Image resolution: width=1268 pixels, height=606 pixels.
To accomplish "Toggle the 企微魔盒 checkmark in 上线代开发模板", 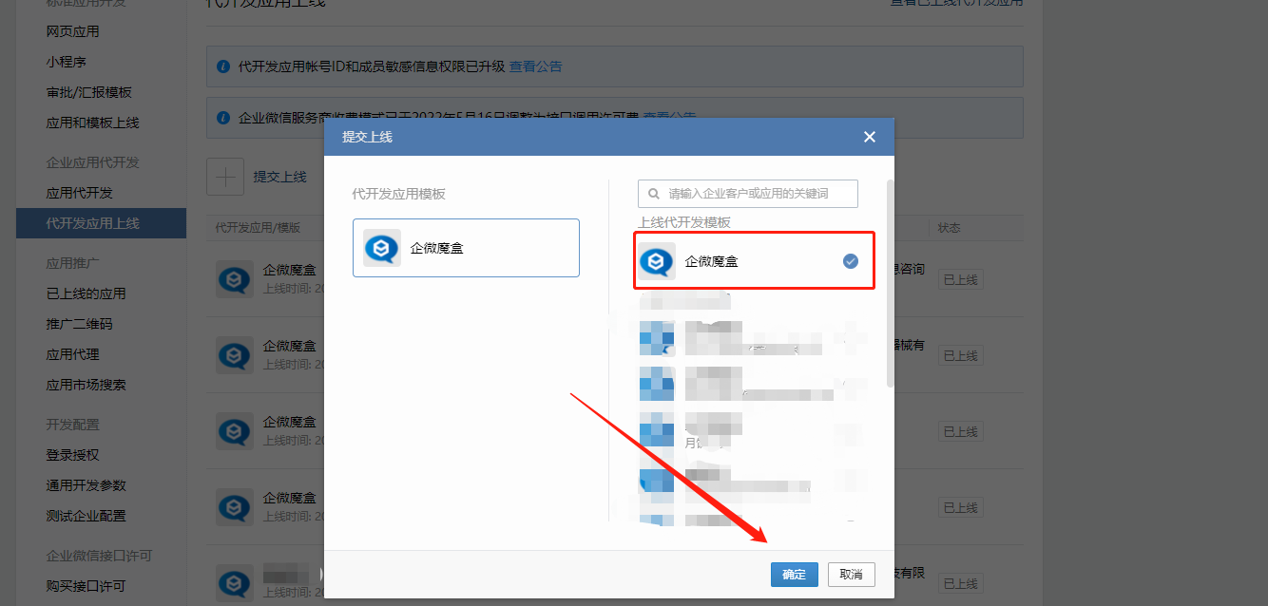I will [851, 261].
